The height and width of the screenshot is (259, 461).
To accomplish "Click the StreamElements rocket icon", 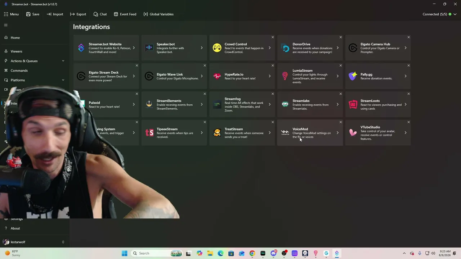I will (x=149, y=104).
